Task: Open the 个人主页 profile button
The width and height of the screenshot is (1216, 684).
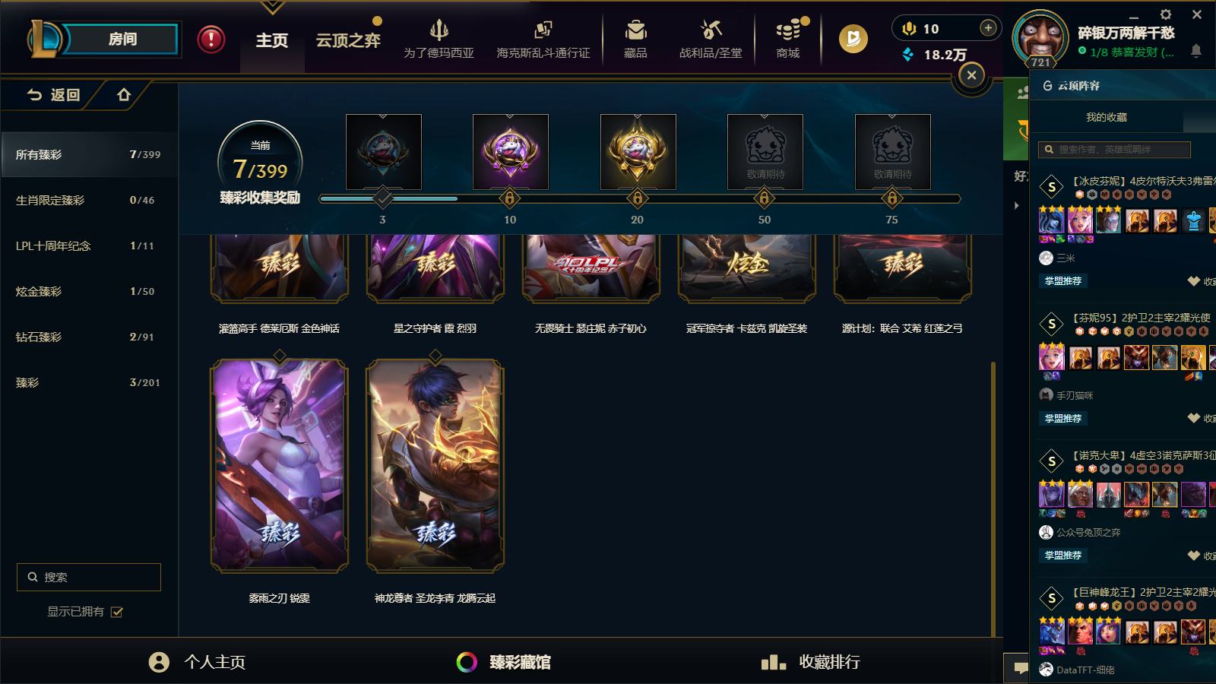Action: tap(198, 662)
